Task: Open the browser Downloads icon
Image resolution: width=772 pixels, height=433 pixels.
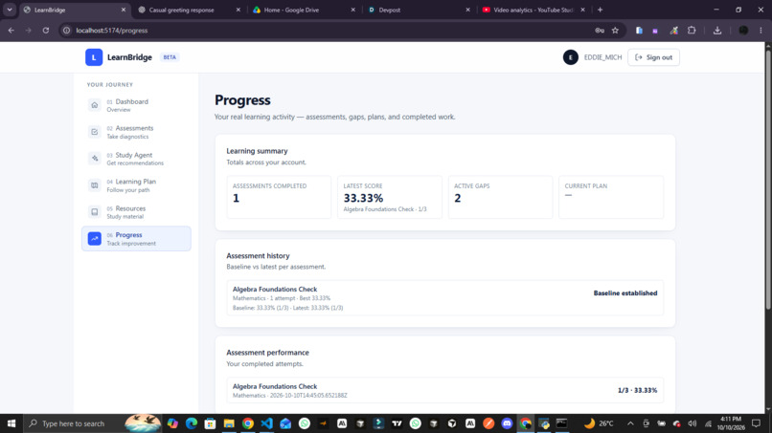Action: point(717,30)
